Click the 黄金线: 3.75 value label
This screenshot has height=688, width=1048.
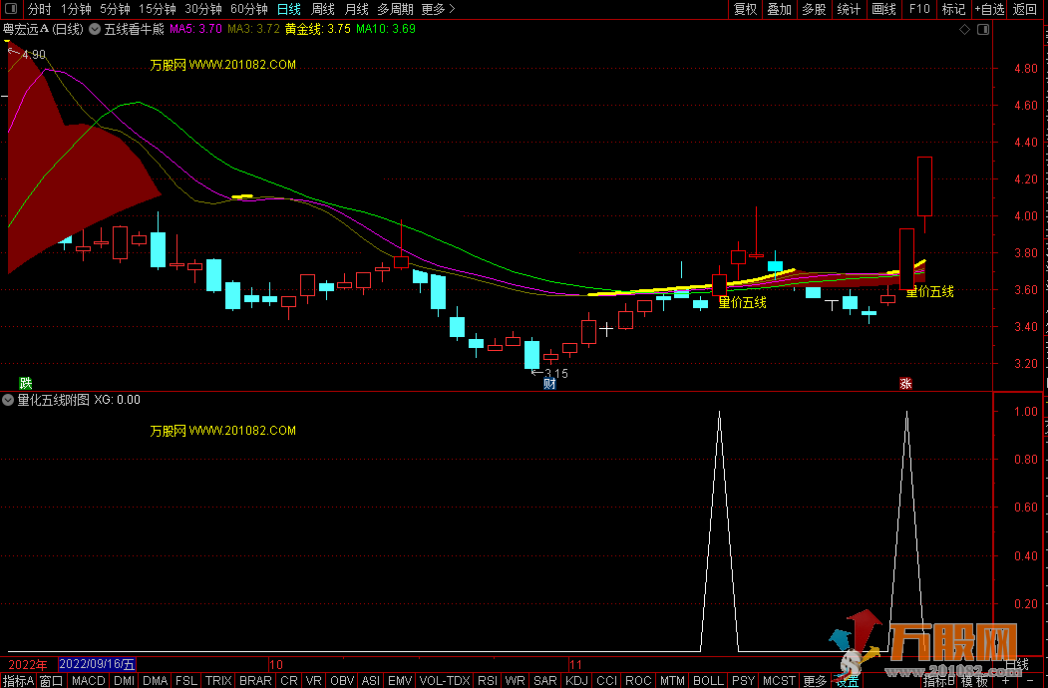point(317,30)
